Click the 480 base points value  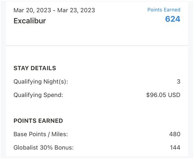[x=175, y=134]
